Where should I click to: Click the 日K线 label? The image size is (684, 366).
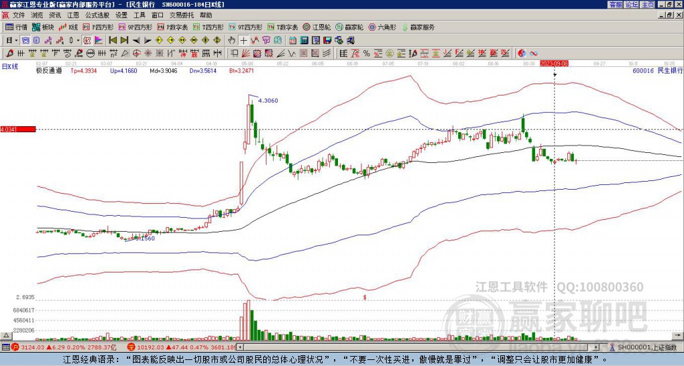[x=10, y=66]
